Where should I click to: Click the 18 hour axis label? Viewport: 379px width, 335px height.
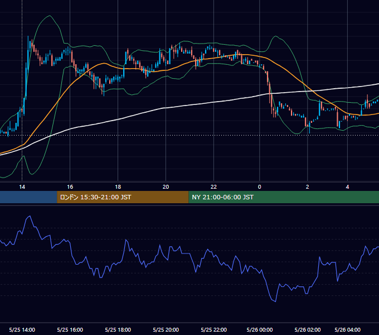point(118,187)
